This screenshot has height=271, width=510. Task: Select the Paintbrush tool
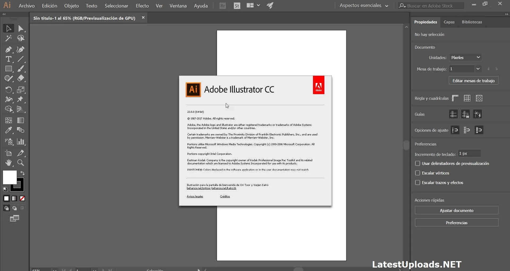tap(21, 69)
